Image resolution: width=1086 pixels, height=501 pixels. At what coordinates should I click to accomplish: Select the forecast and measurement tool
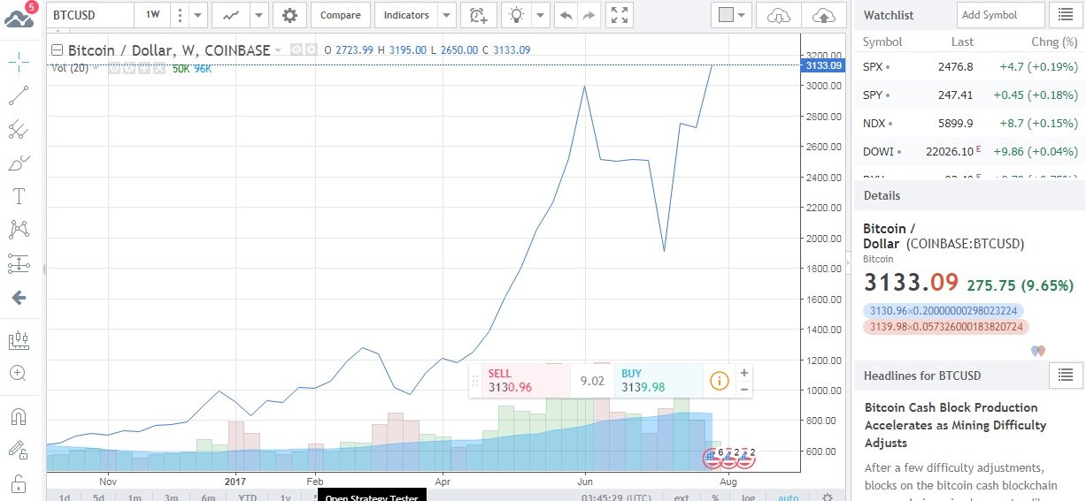pyautogui.click(x=19, y=263)
